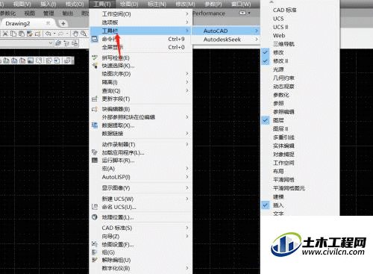Expand the 绘图次序(D) submenu
Screen dimensions: 373x274
(140, 74)
